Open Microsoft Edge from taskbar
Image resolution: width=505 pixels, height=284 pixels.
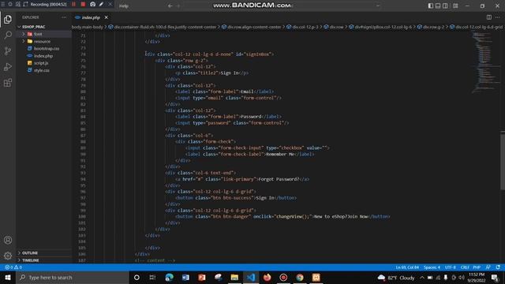(x=169, y=277)
